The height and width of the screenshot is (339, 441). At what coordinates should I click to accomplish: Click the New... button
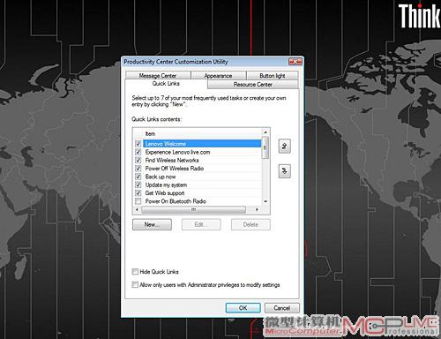(x=152, y=224)
